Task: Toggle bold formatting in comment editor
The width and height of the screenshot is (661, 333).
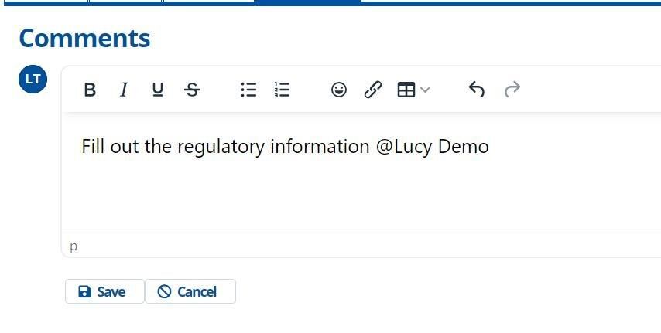Action: click(90, 90)
